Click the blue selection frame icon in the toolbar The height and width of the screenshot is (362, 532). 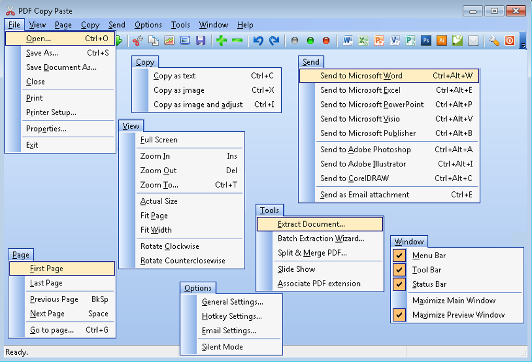pyautogui.click(x=185, y=41)
